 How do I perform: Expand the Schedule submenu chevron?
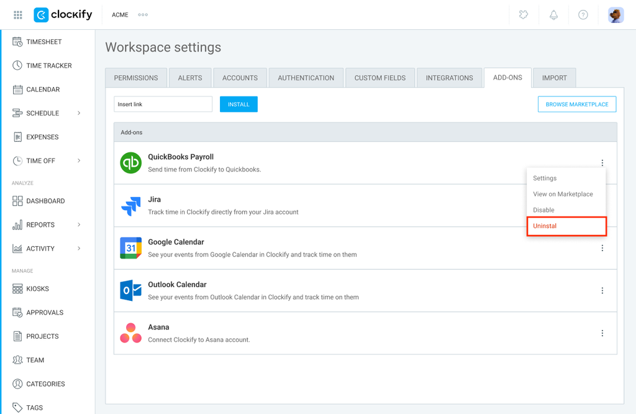coord(79,113)
